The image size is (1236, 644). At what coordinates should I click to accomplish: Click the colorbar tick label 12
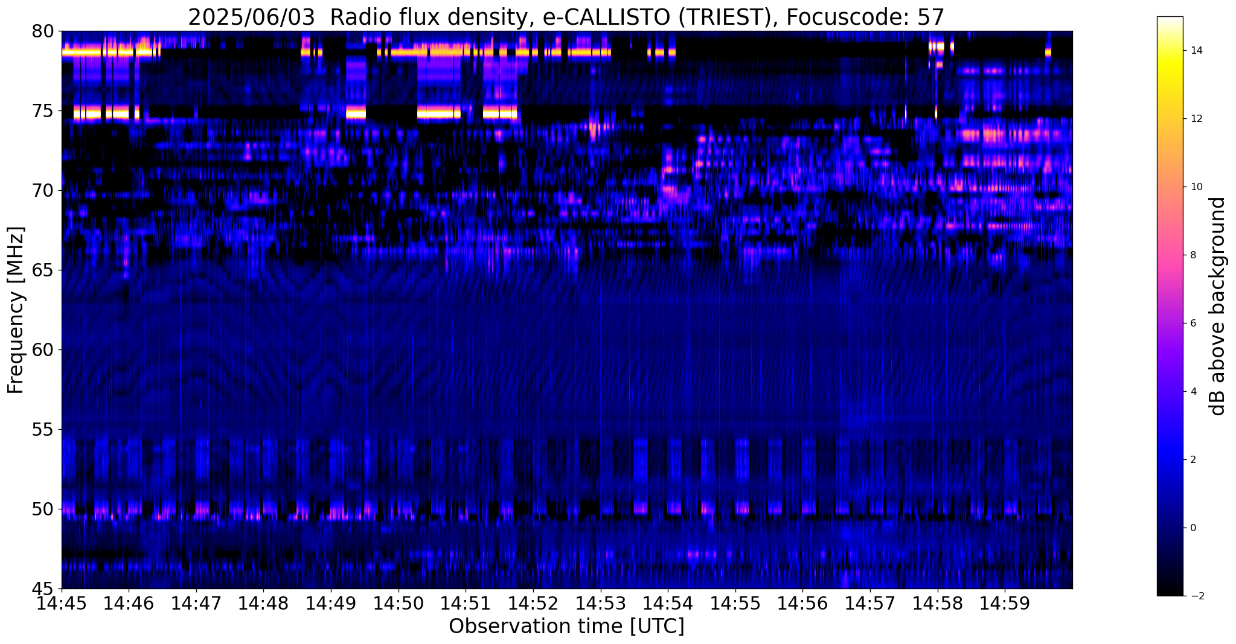1196,119
